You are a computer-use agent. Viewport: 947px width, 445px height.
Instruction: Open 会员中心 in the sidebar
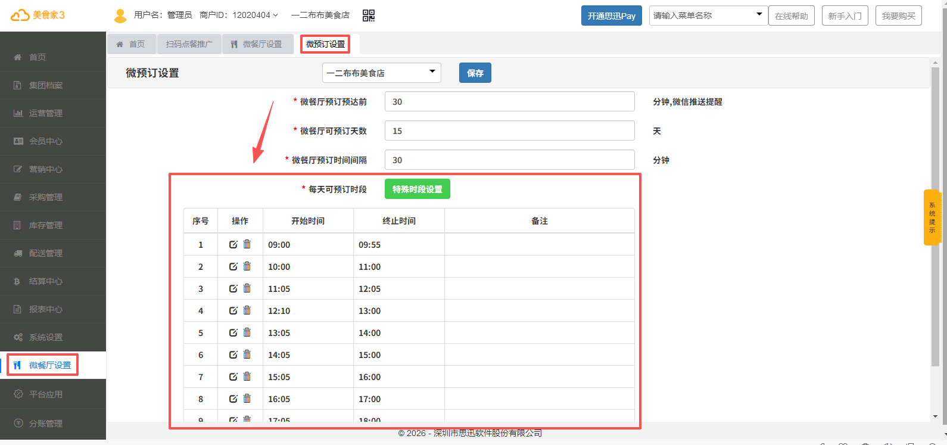tap(46, 141)
